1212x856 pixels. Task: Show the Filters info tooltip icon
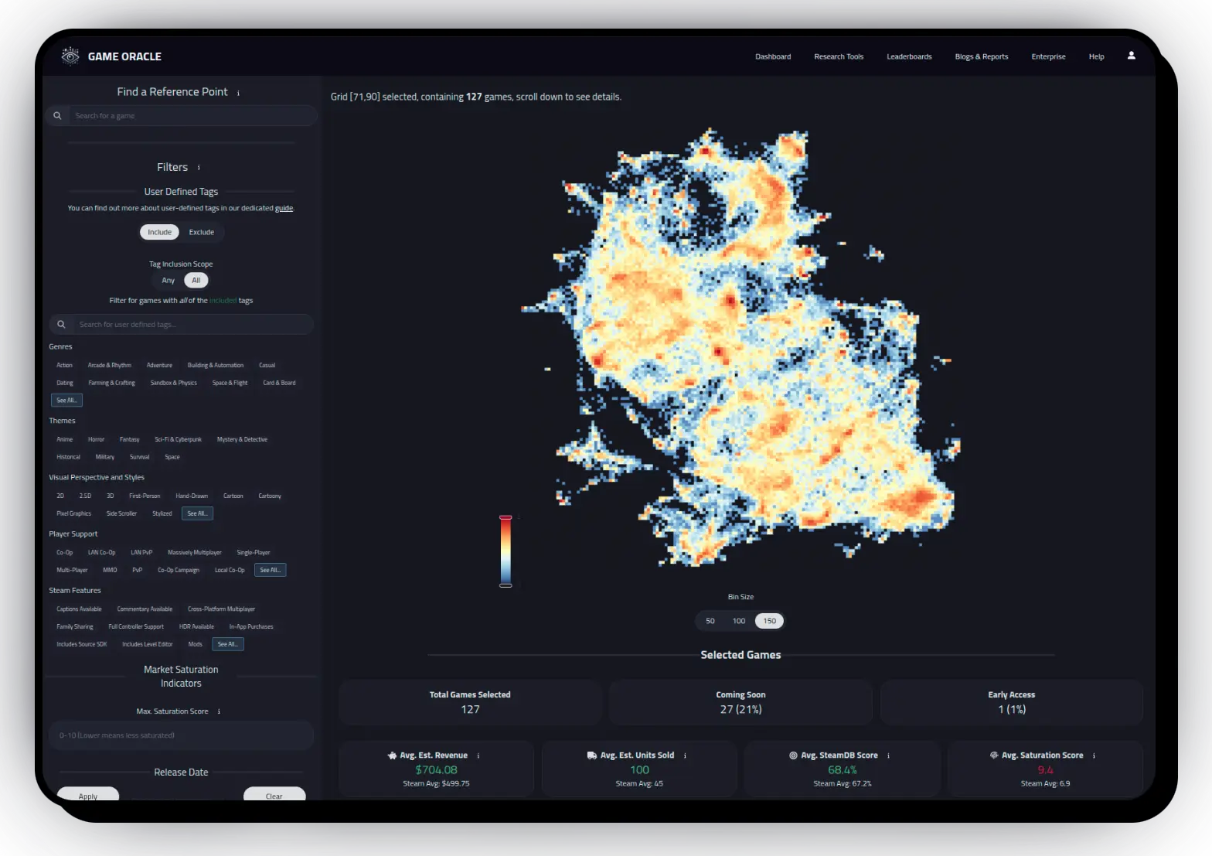click(x=199, y=168)
